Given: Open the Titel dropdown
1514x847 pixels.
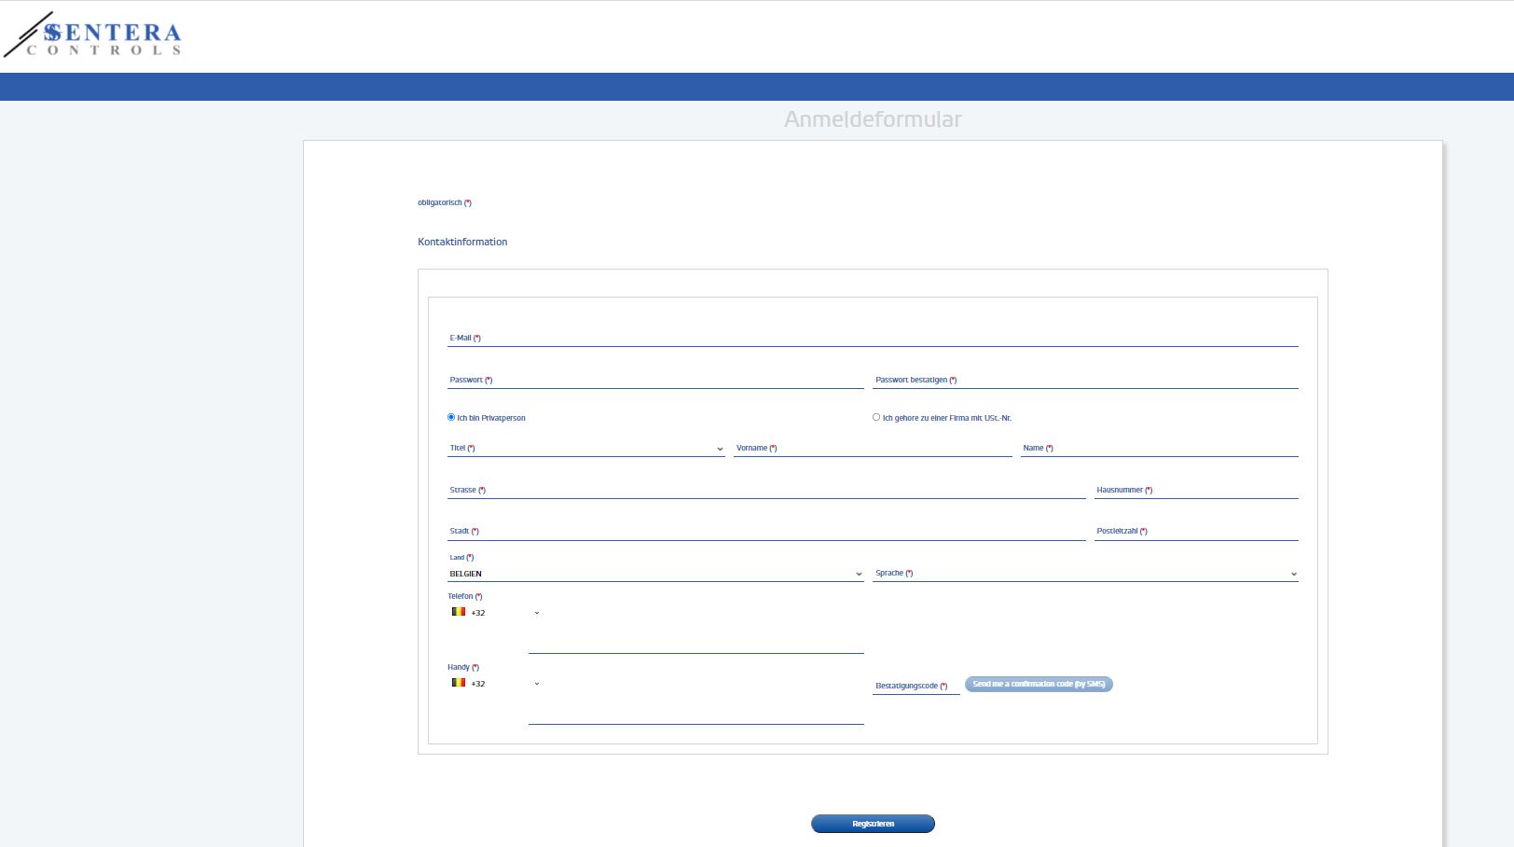Looking at the screenshot, I should coord(585,449).
